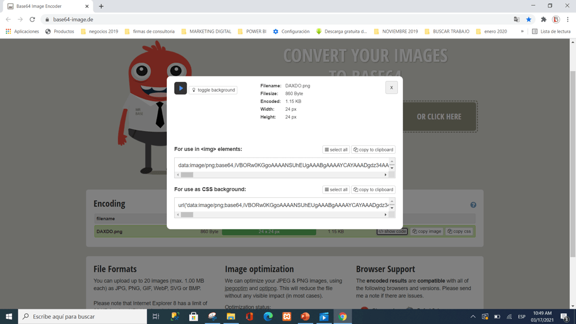Expand hidden bookmarks with the chevron
This screenshot has width=576, height=324.
pyautogui.click(x=522, y=32)
